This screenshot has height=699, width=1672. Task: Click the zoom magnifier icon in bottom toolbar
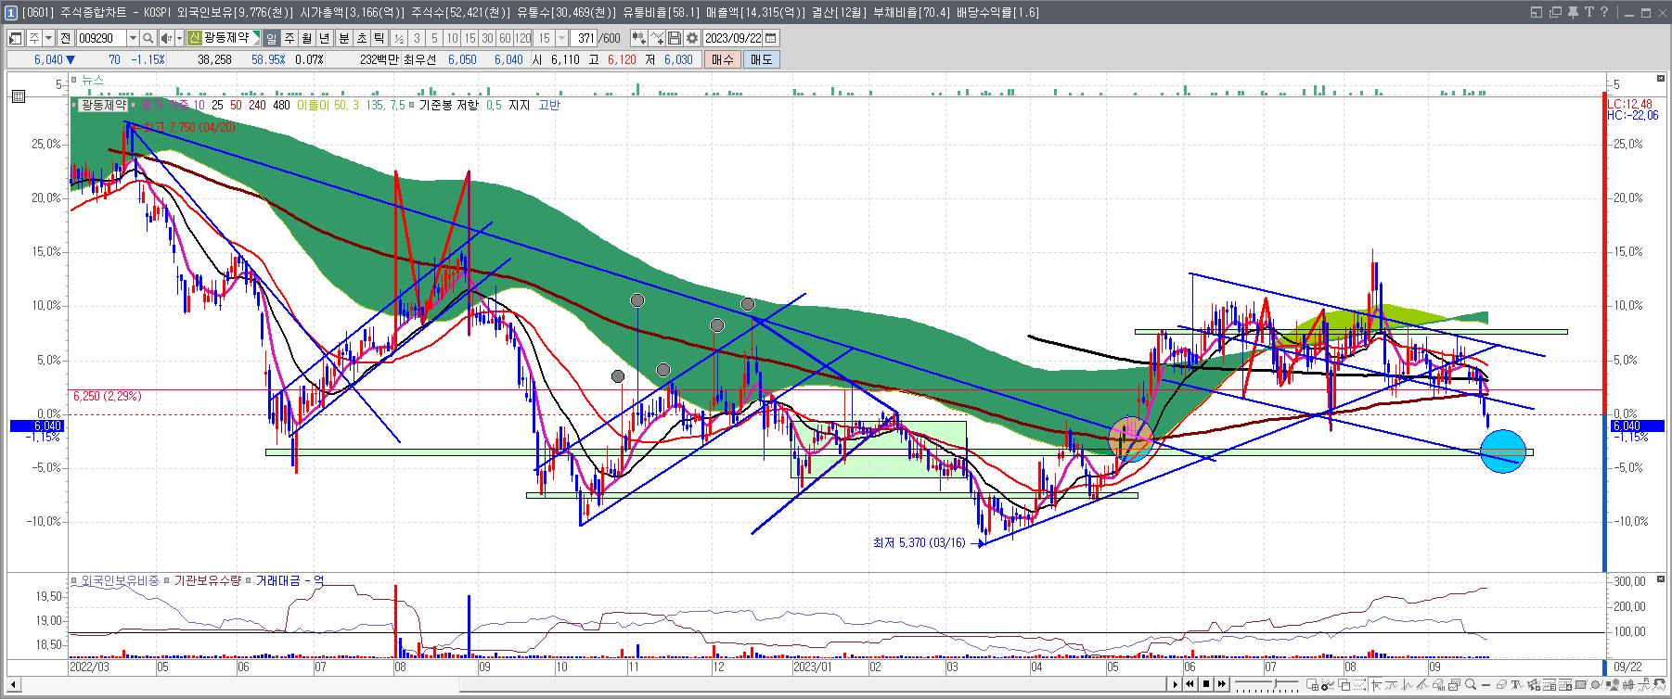coord(1471,685)
